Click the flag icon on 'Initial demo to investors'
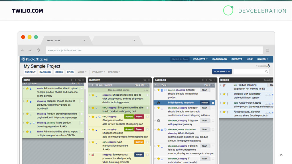 coord(159,102)
